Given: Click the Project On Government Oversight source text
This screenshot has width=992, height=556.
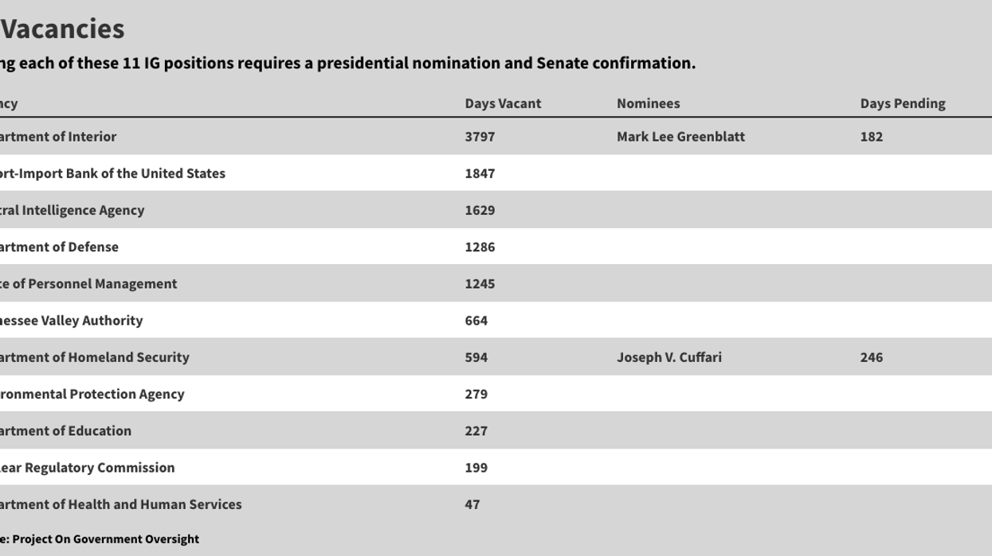Looking at the screenshot, I should point(105,539).
